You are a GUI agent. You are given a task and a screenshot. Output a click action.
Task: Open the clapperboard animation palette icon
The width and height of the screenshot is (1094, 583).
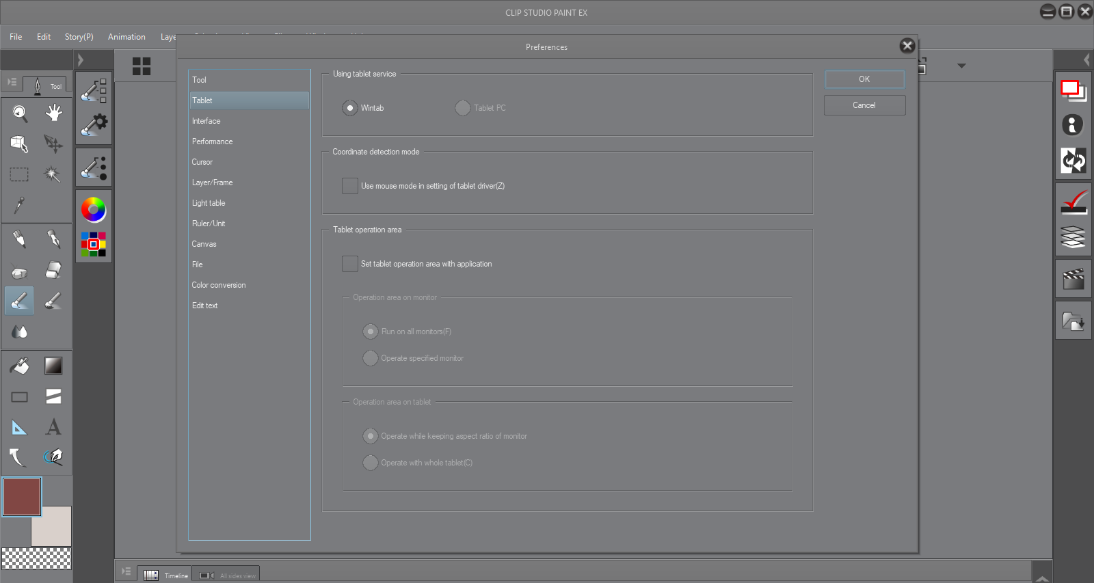point(1073,279)
